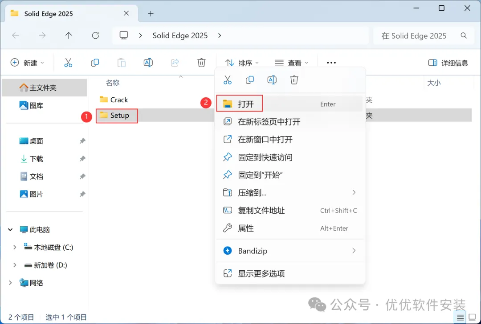Viewport: 481px width, 324px height.
Task: Open 主文件夹 in sidebar
Action: click(45, 88)
